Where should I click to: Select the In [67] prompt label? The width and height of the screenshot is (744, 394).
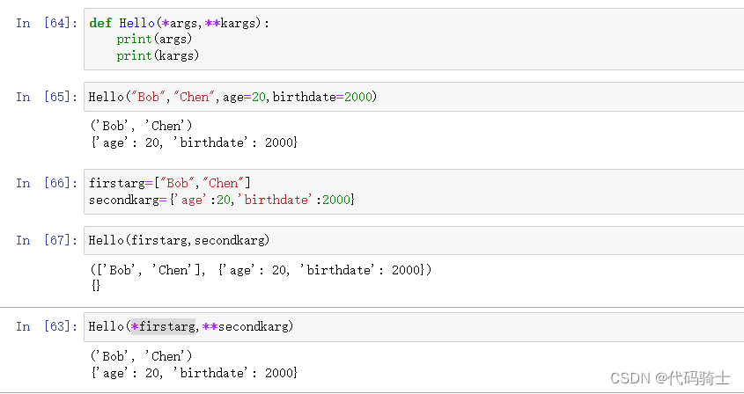pyautogui.click(x=47, y=240)
